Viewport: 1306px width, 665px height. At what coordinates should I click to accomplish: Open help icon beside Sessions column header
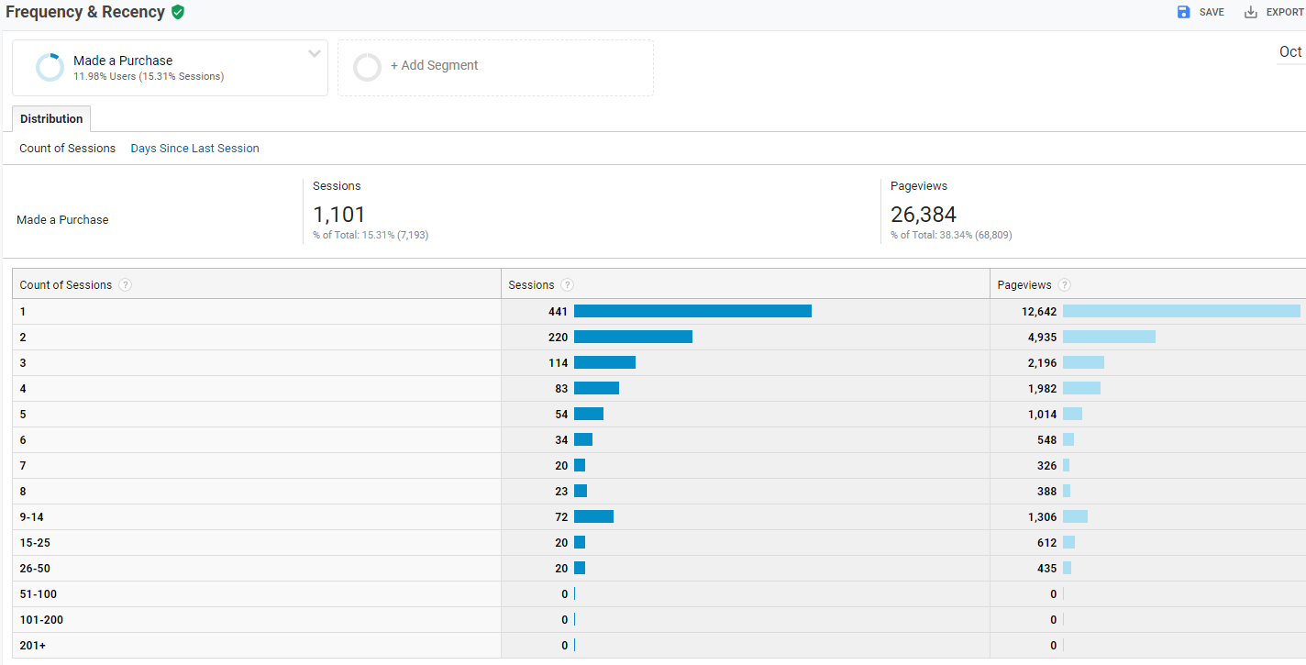[x=568, y=285]
